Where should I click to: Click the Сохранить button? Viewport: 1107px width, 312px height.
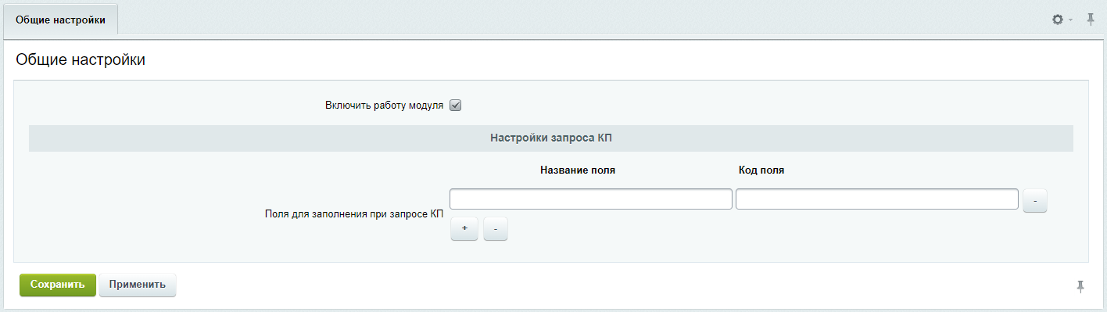(58, 285)
